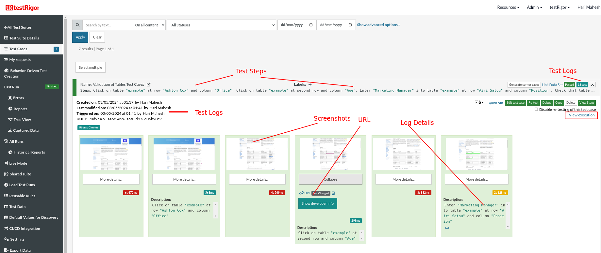Viewport: 601px width, 253px height.
Task: Open the Admin menu
Action: (x=534, y=7)
